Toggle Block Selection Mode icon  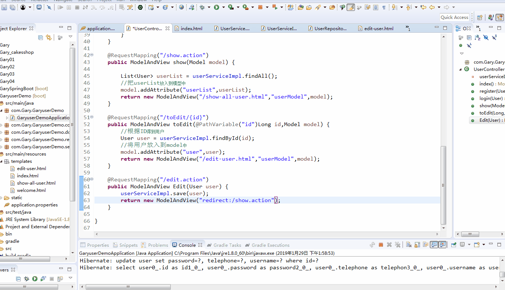pos(375,7)
